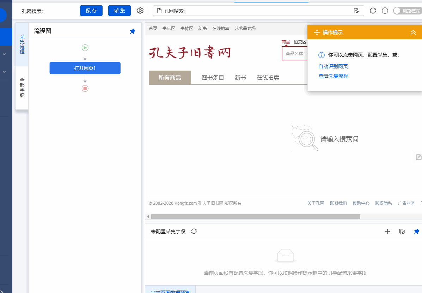
Task: Click the 未配置采集字段 label
Action: (x=168, y=232)
